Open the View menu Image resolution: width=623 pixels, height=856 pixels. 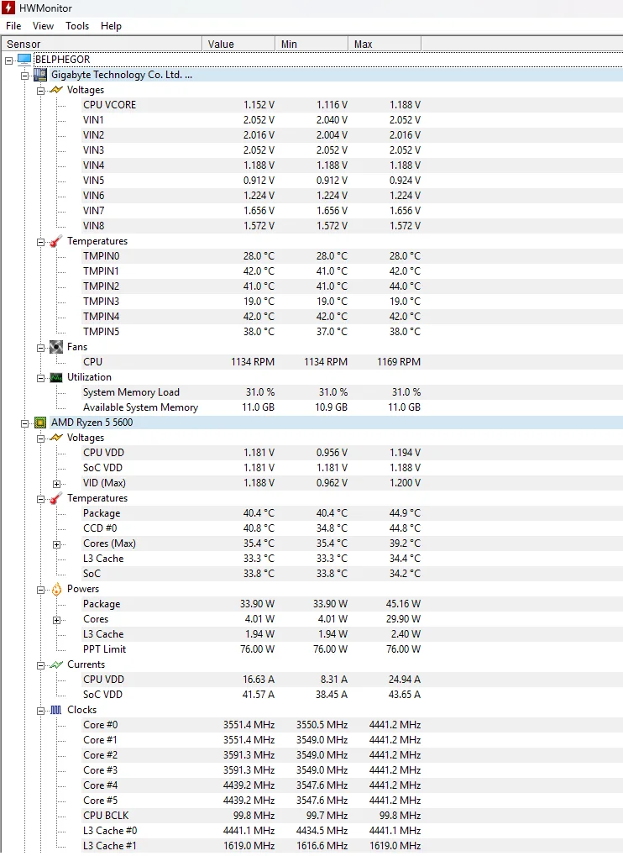point(43,26)
